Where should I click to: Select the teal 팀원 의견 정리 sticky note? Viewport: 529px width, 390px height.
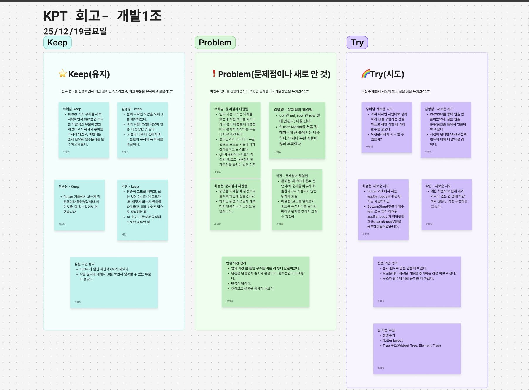coord(114,283)
